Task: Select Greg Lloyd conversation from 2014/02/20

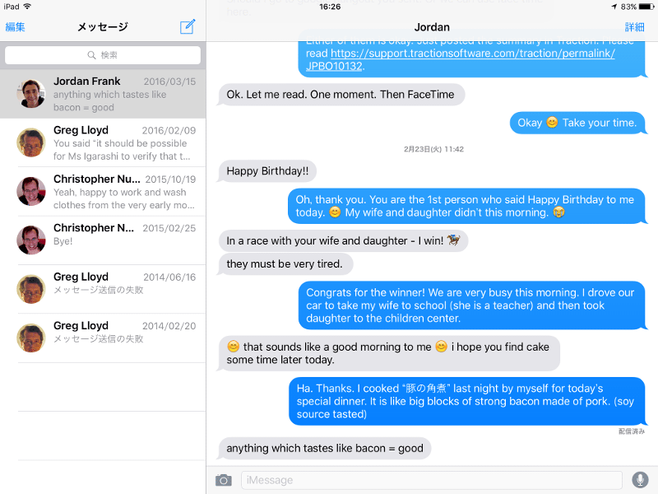Action: click(x=103, y=338)
